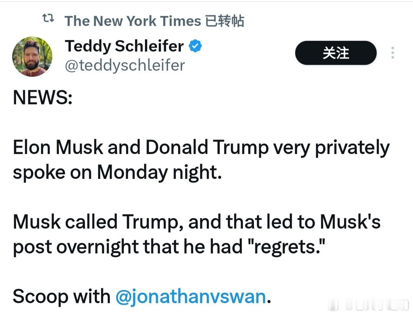The height and width of the screenshot is (315, 413).
Task: Click the faded watermark at bottom right
Action: point(370,305)
